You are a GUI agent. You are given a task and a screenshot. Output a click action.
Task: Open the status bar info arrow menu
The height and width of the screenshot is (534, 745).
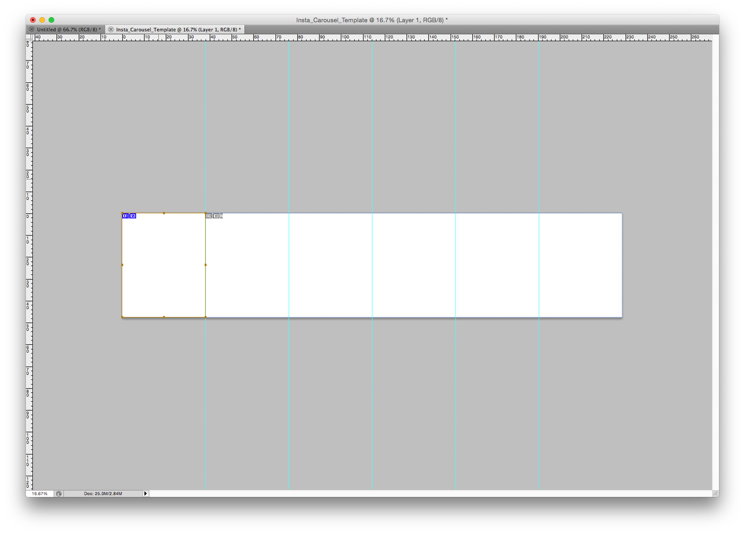point(145,494)
